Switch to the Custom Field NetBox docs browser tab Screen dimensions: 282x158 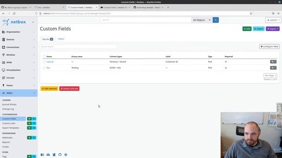pyautogui.click(x=115, y=7)
